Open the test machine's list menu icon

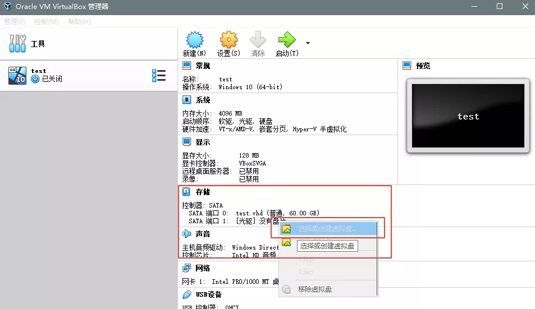(159, 76)
